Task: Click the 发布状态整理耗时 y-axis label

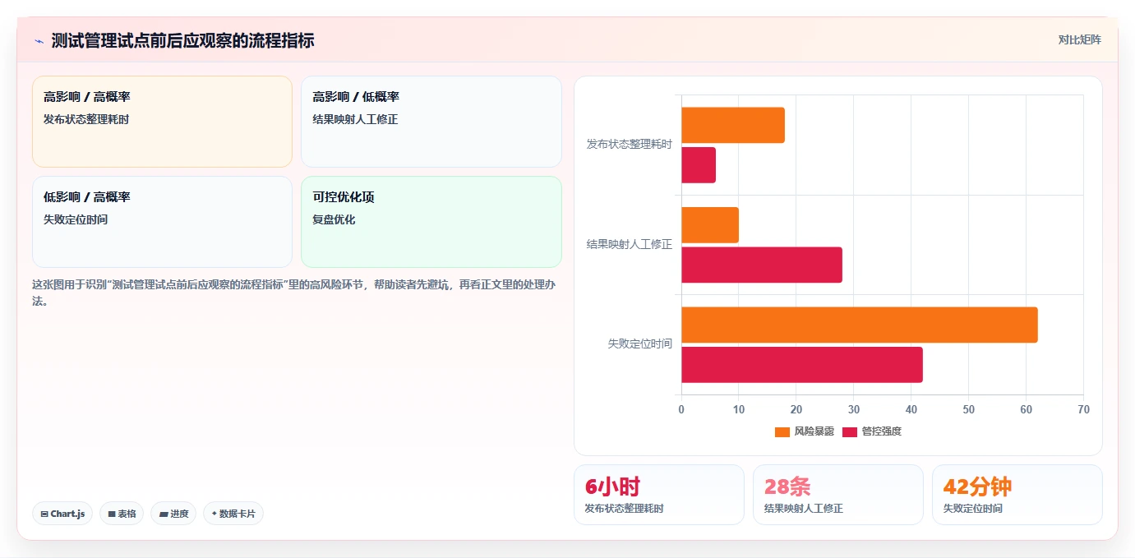Action: pos(629,144)
